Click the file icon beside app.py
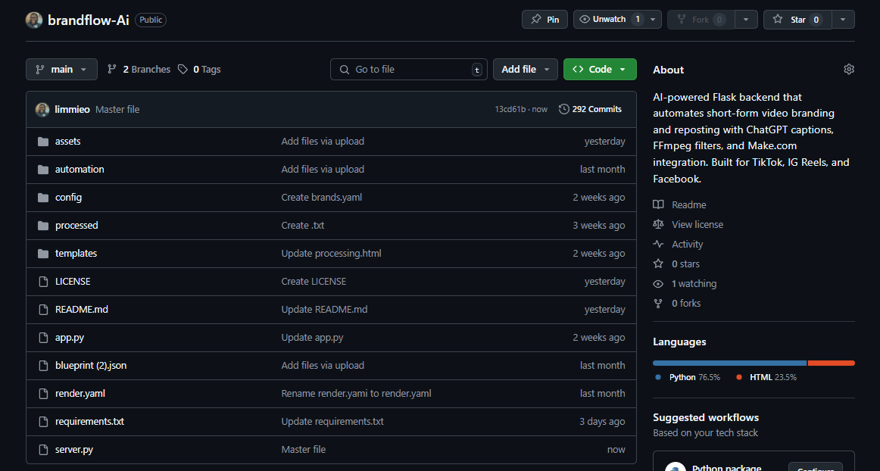This screenshot has width=880, height=471. click(x=43, y=338)
